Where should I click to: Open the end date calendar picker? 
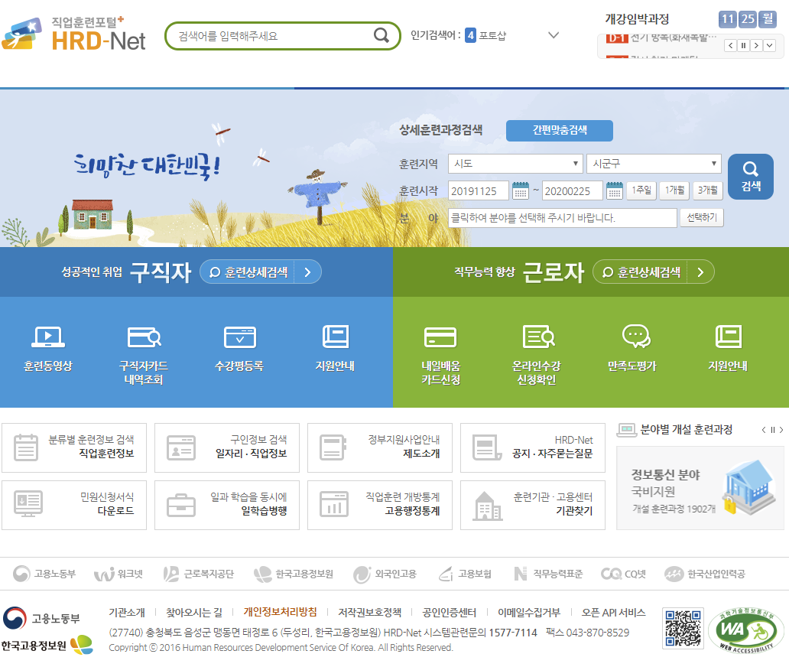pos(615,190)
